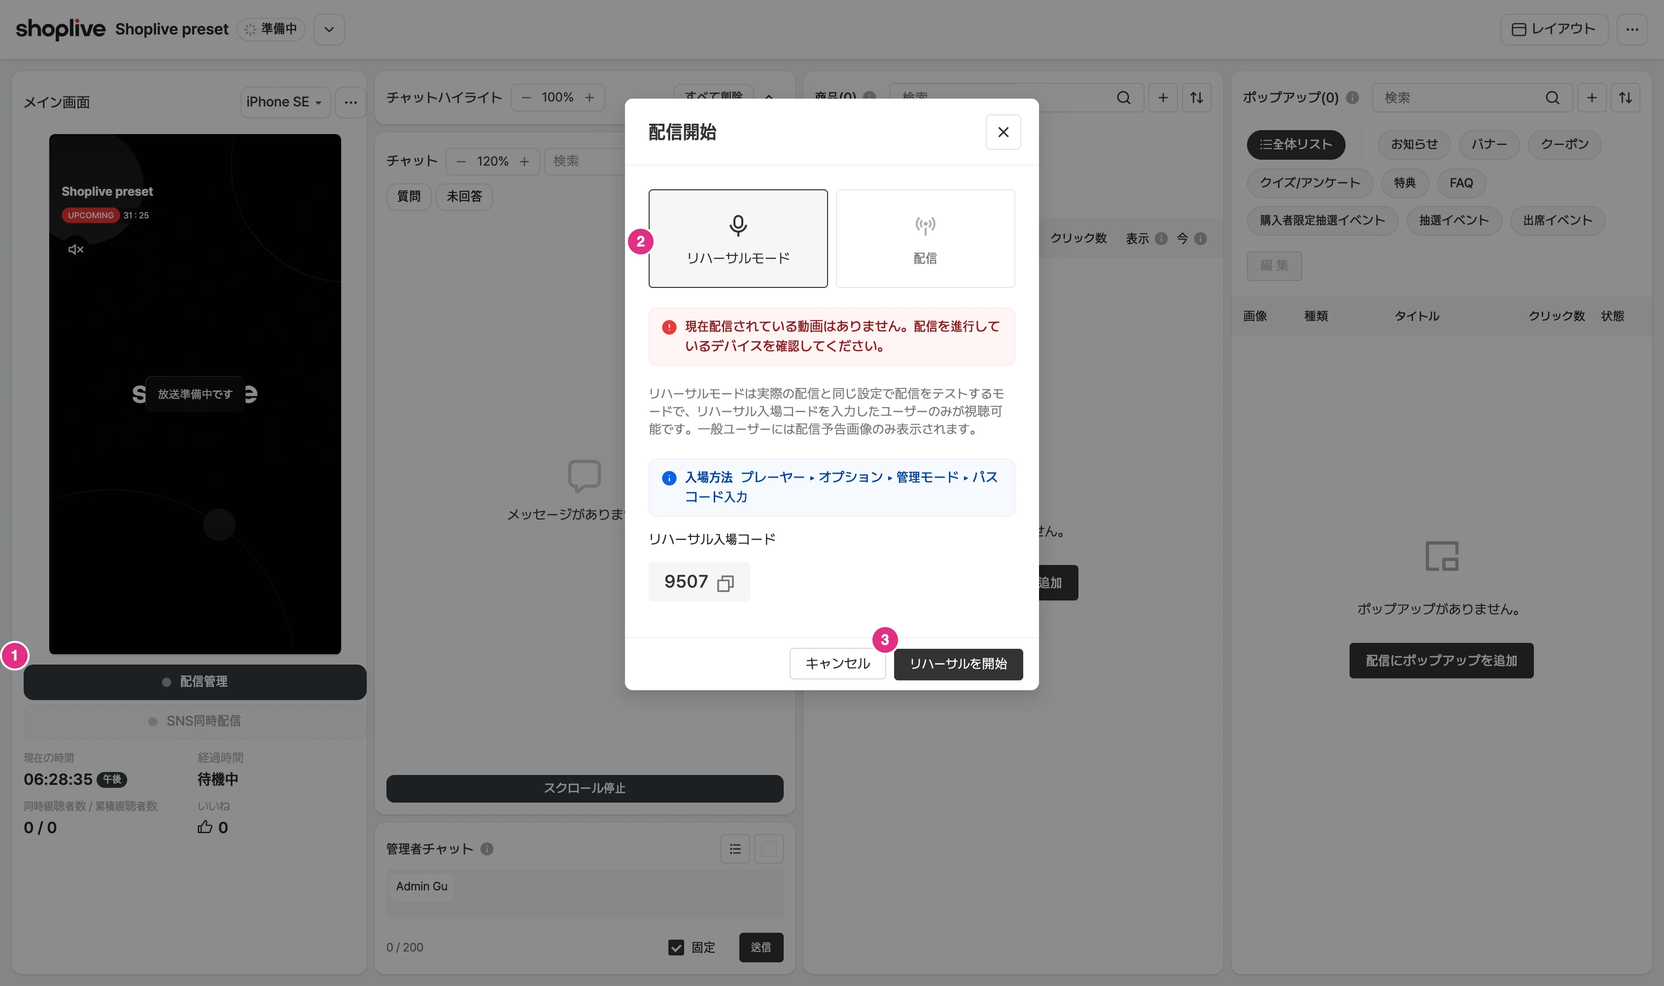Open the iPhone SE device dropdown
The image size is (1664, 986).
point(285,102)
